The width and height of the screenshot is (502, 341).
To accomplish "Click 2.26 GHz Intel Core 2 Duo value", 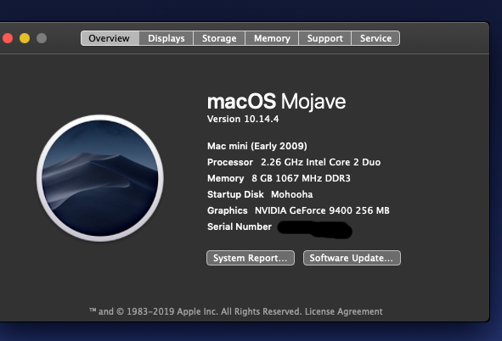I will [x=320, y=162].
